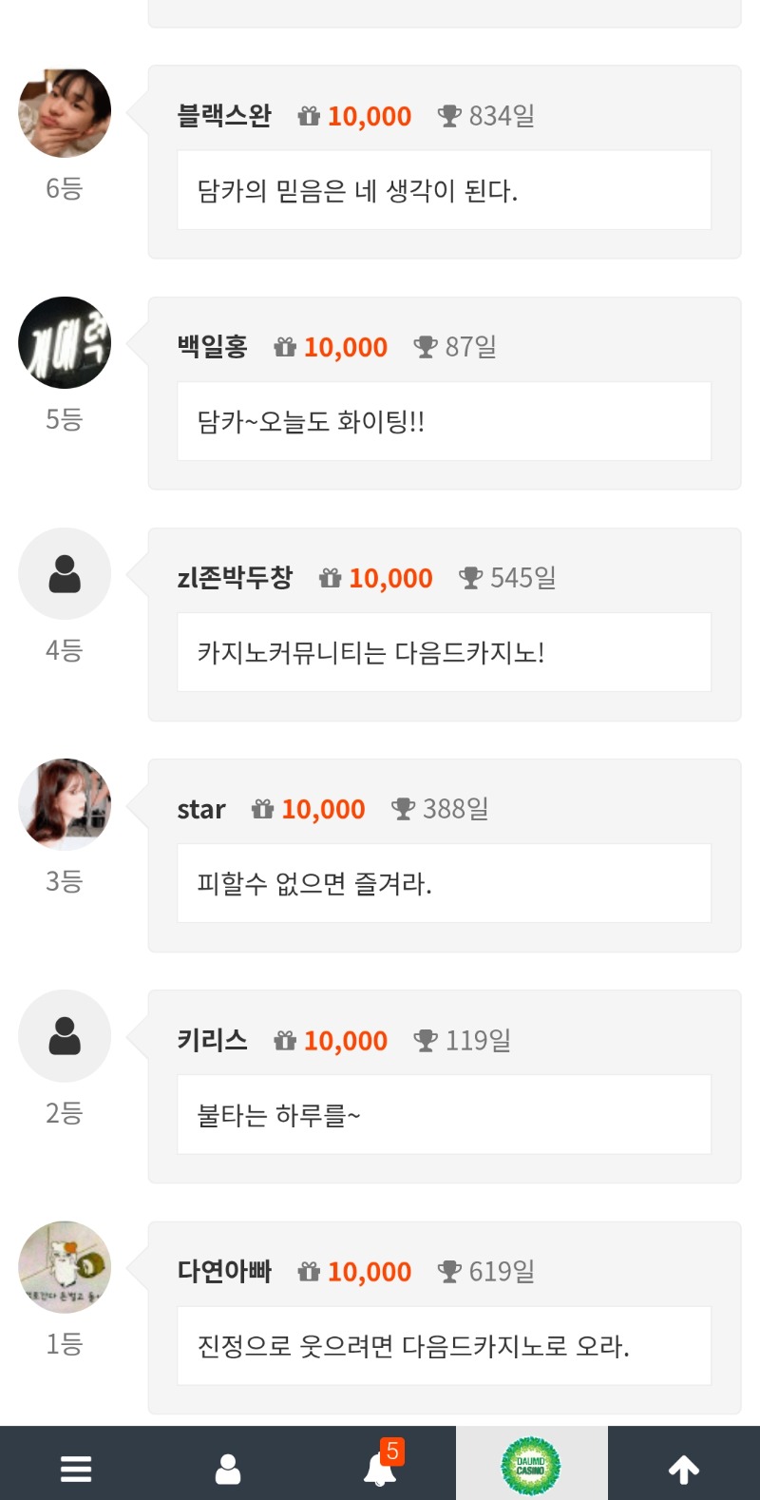Open the user profile icon in bottom bar

pos(228,1469)
